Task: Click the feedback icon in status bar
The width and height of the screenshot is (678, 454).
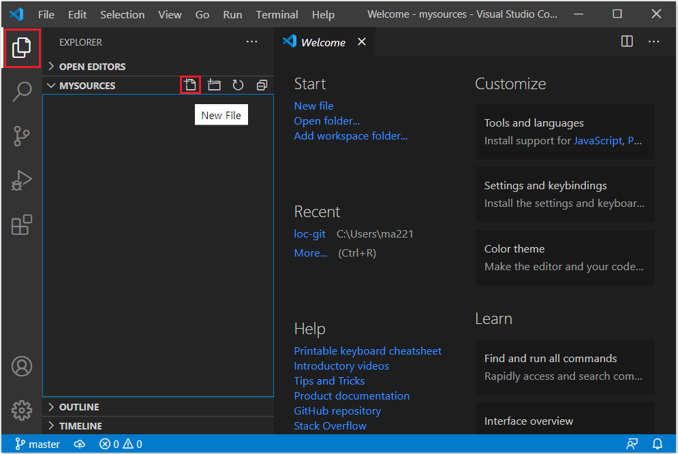Action: tap(632, 444)
